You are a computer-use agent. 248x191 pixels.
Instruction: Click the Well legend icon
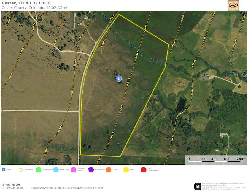tap(4, 170)
